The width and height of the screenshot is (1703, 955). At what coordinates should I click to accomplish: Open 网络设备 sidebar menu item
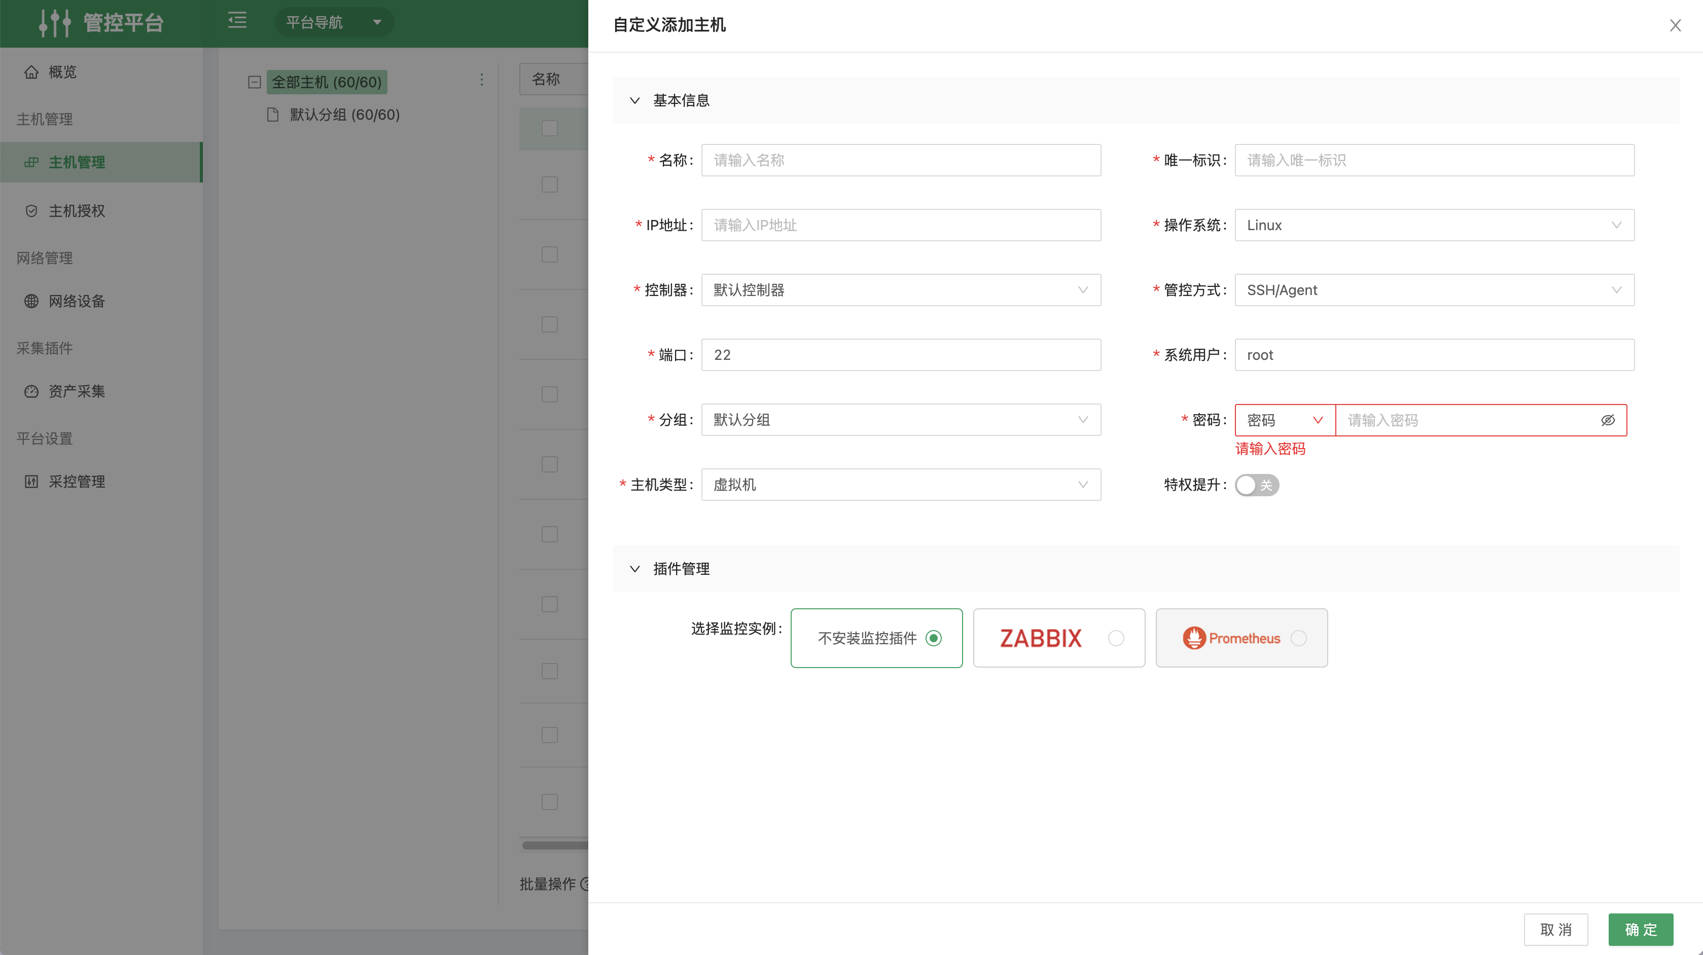coord(101,302)
